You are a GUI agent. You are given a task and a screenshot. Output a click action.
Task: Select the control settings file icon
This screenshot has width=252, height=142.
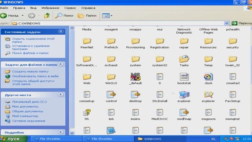111,95
